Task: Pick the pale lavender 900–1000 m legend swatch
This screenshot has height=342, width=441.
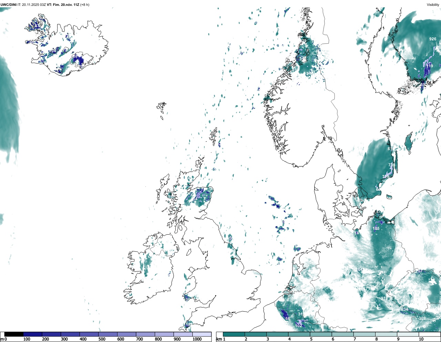Action: pos(183,334)
